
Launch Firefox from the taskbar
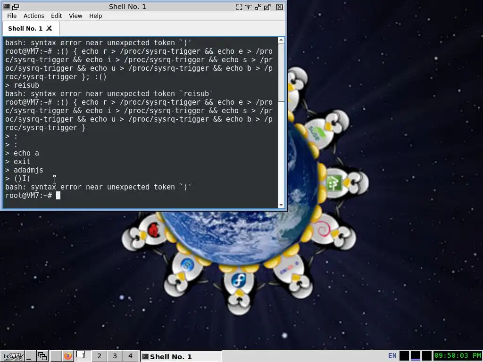pyautogui.click(x=68, y=356)
